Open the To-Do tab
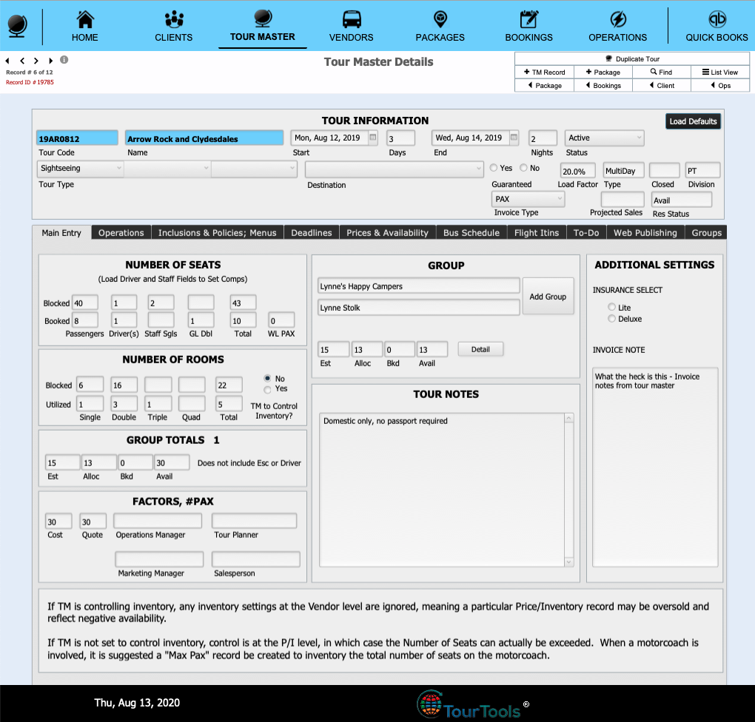The image size is (755, 722). [x=586, y=232]
